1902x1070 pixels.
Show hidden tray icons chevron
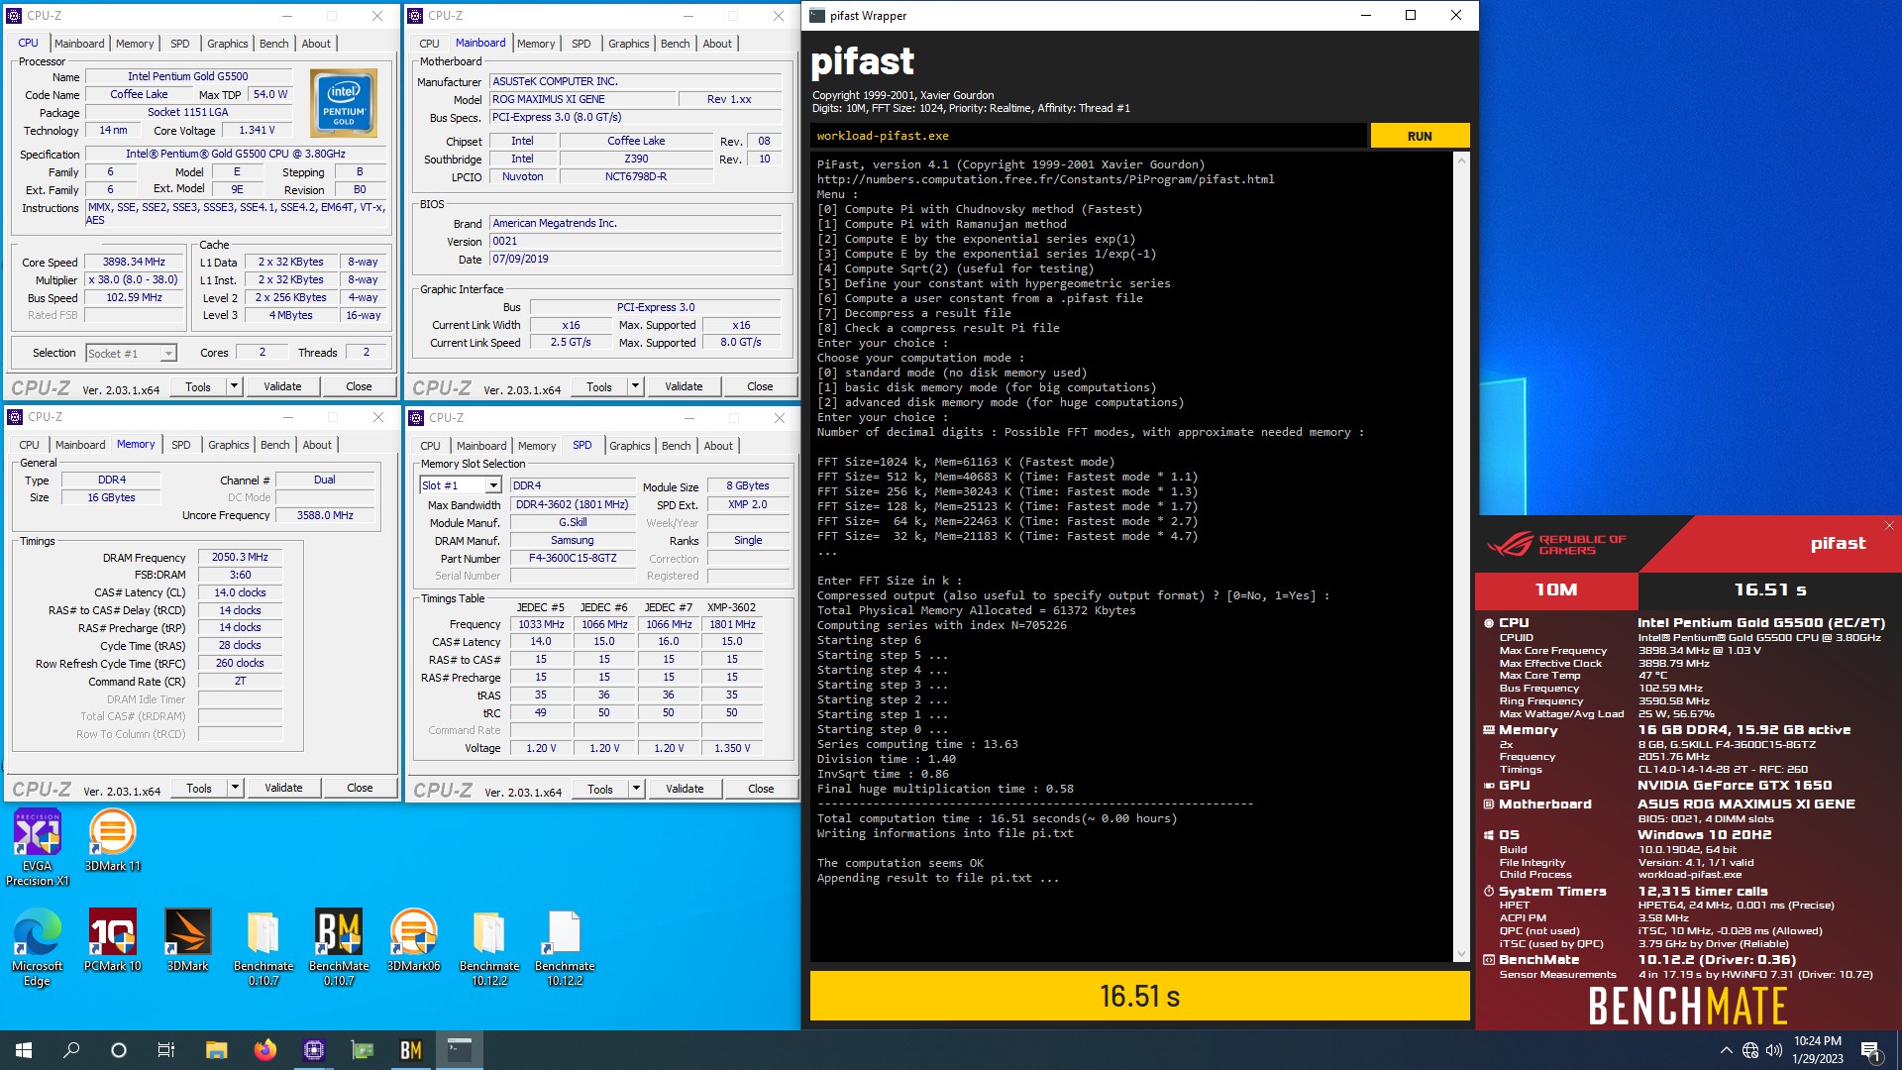(x=1726, y=1050)
